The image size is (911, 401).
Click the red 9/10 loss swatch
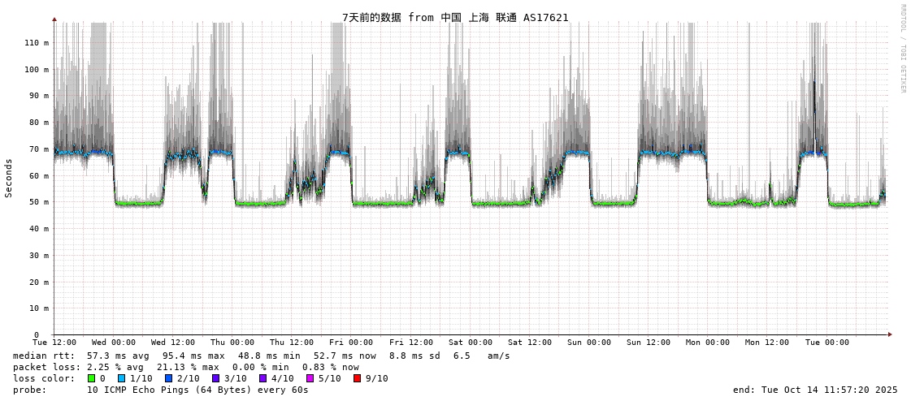(x=357, y=378)
